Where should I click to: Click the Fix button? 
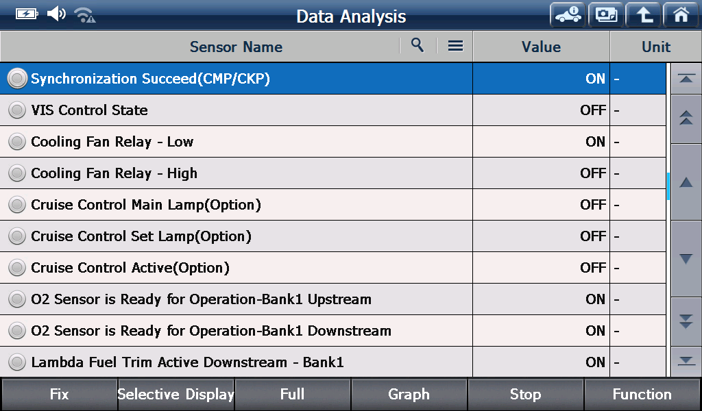[x=59, y=395]
